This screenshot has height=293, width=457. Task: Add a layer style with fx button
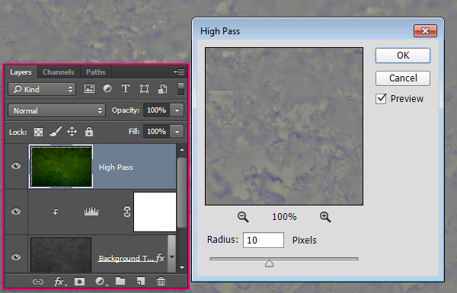pyautogui.click(x=59, y=282)
